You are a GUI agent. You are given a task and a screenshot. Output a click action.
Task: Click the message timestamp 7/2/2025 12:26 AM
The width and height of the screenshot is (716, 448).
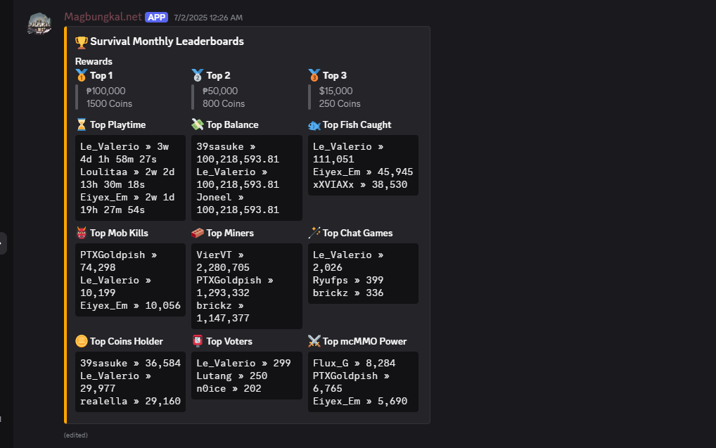(208, 18)
